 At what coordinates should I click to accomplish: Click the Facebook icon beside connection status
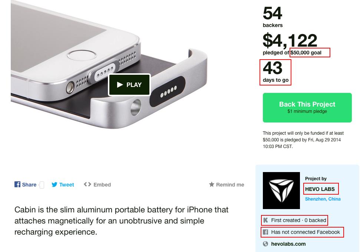(x=265, y=232)
